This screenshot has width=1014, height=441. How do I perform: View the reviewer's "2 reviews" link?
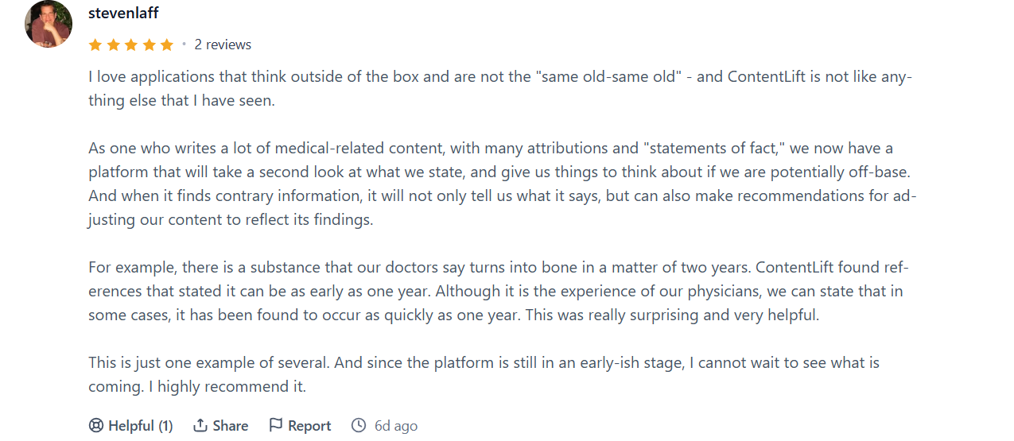click(223, 45)
